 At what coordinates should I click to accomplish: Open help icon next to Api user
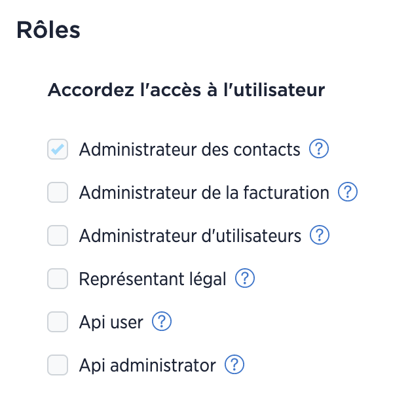click(162, 321)
